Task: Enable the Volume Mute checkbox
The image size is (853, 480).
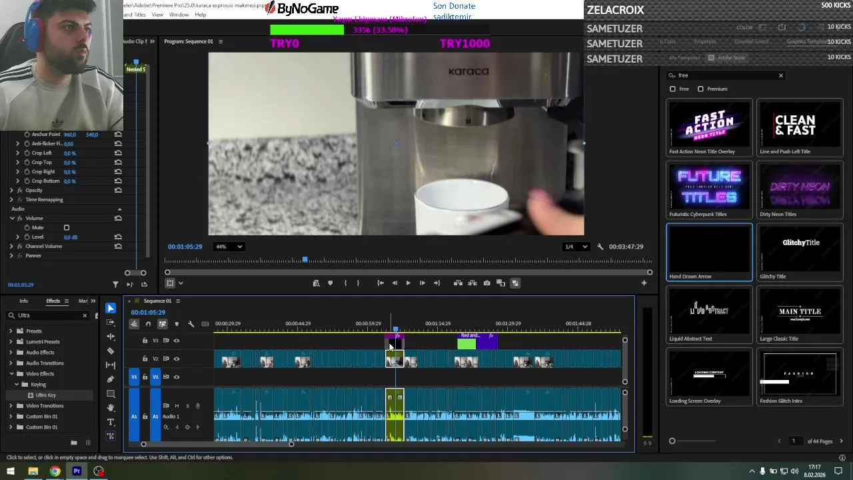Action: (x=66, y=228)
